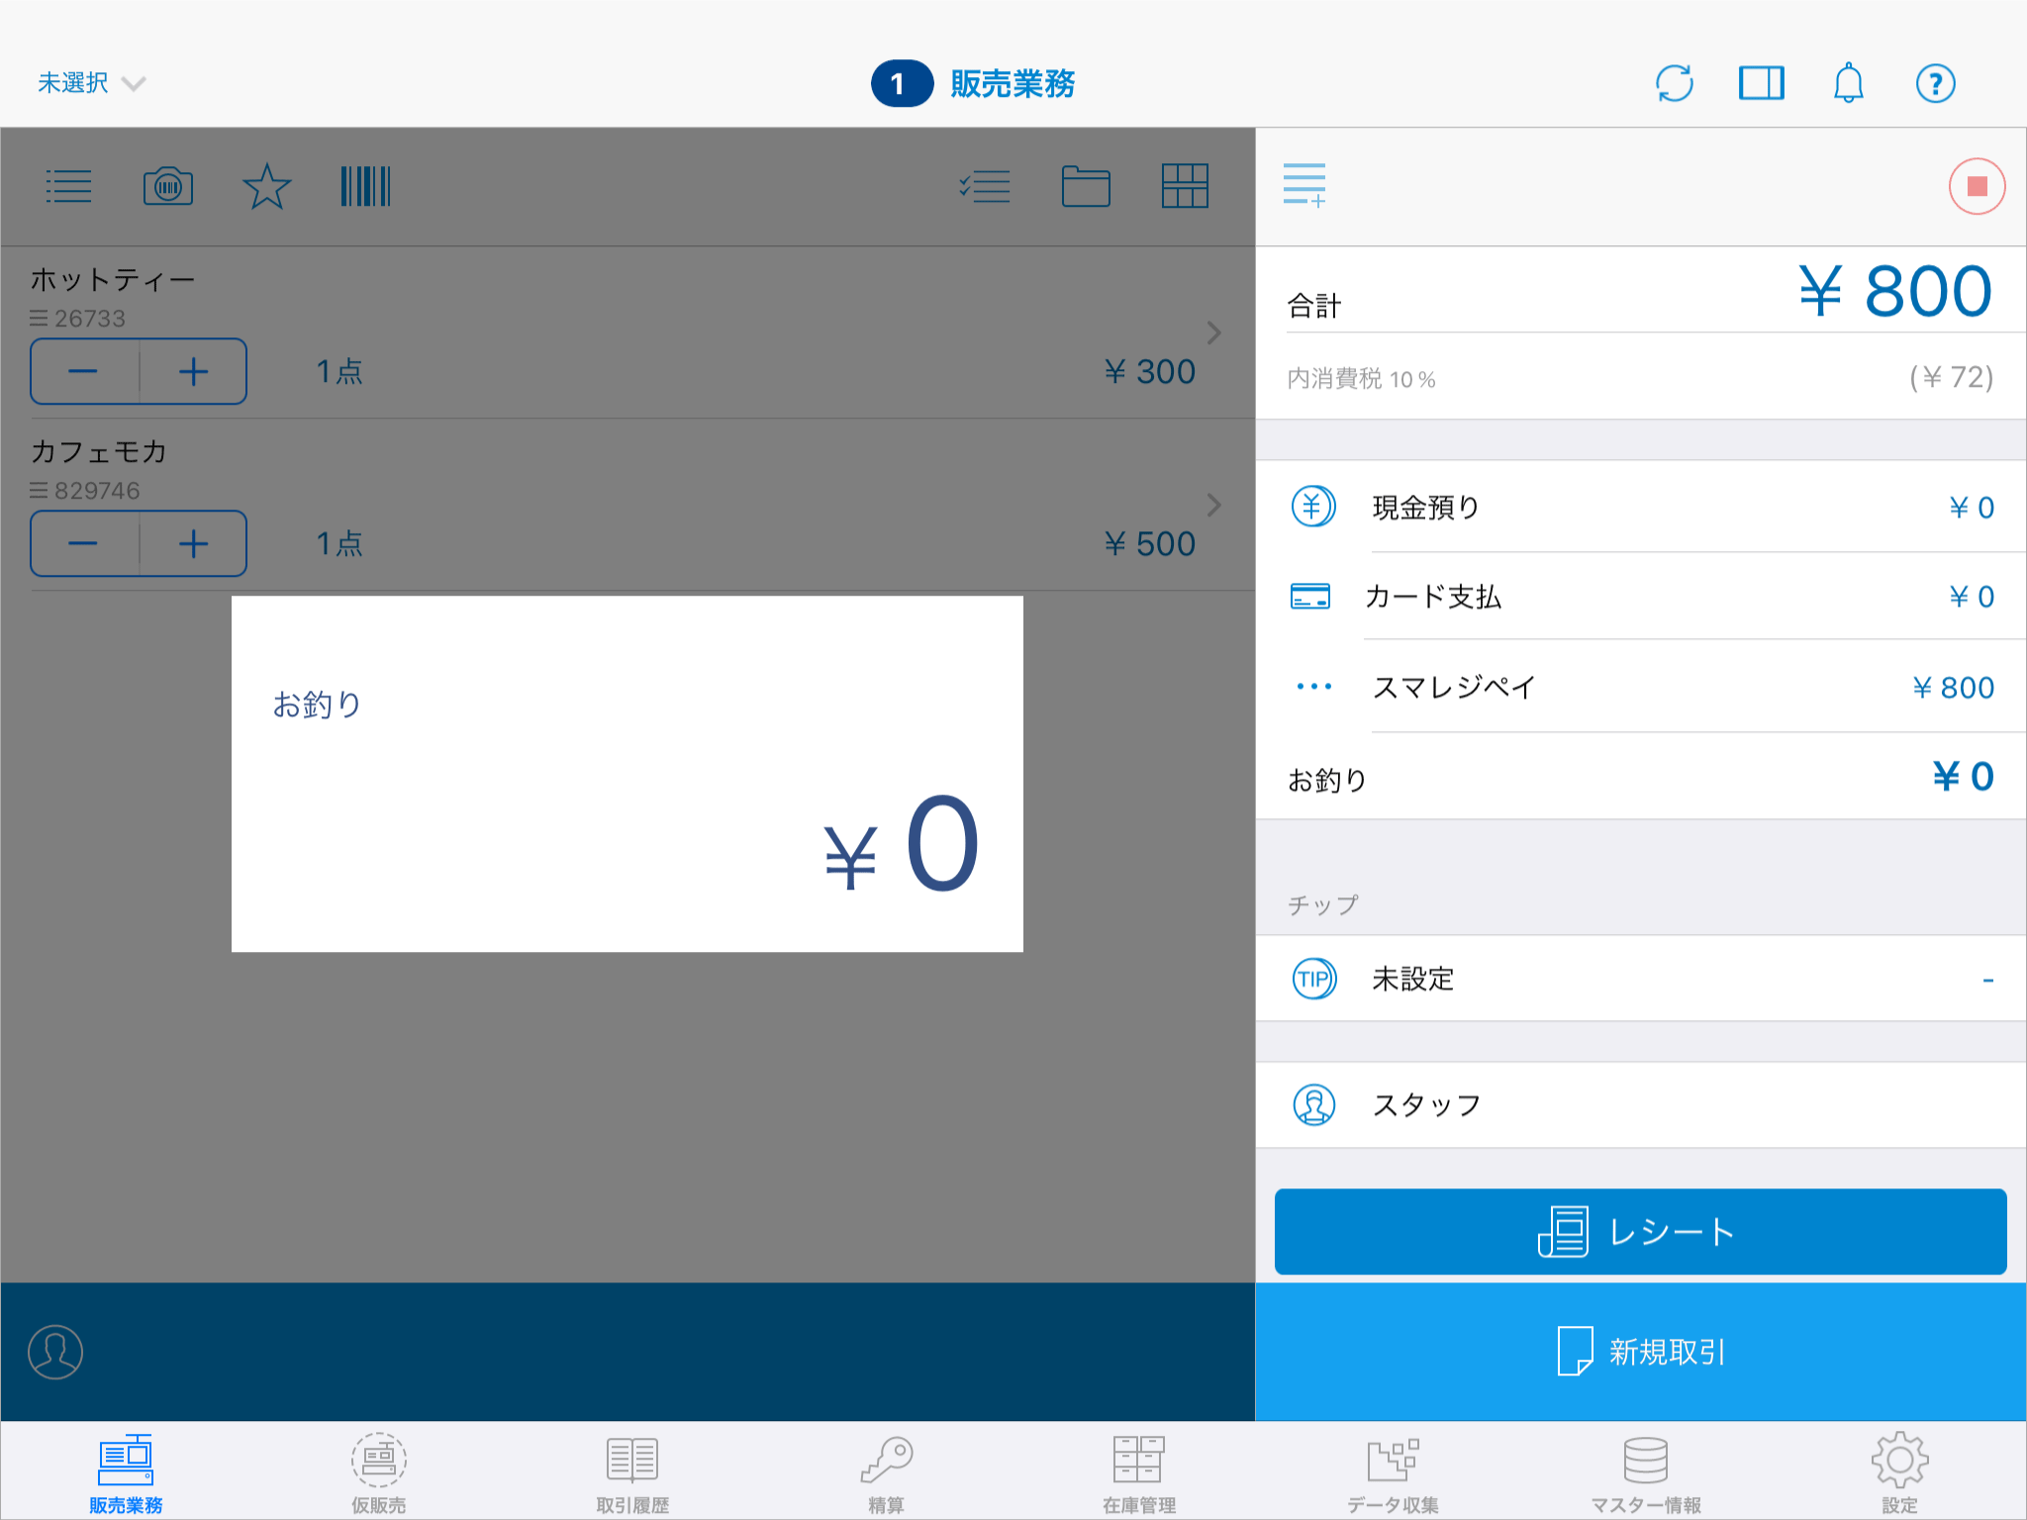2027x1520 pixels.
Task: Click the 合計 ¥800 total amount
Action: 1894,291
